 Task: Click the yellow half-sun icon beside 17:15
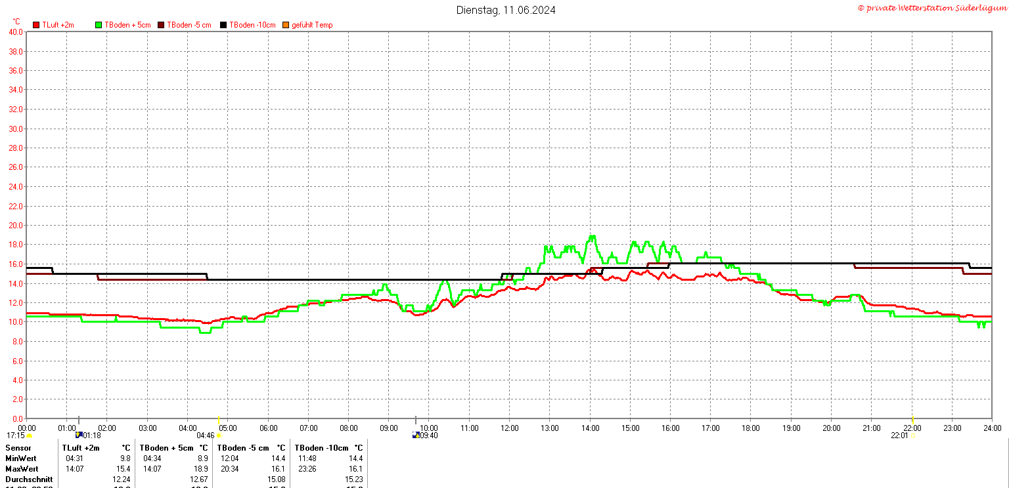(29, 436)
